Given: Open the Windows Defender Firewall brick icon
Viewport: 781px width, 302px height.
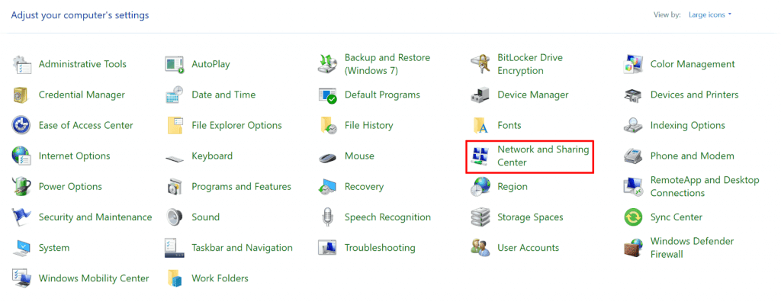Looking at the screenshot, I should click(633, 248).
